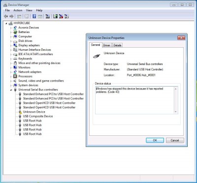Expand the Display adapters category
The width and height of the screenshot is (197, 183).
[11, 45]
